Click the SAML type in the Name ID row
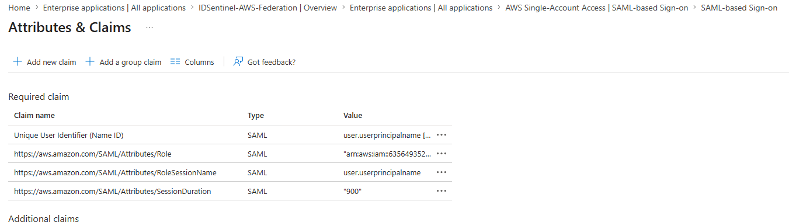The height and width of the screenshot is (222, 789). click(258, 135)
